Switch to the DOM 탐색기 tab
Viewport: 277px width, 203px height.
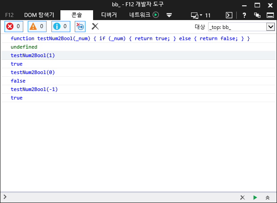39,15
